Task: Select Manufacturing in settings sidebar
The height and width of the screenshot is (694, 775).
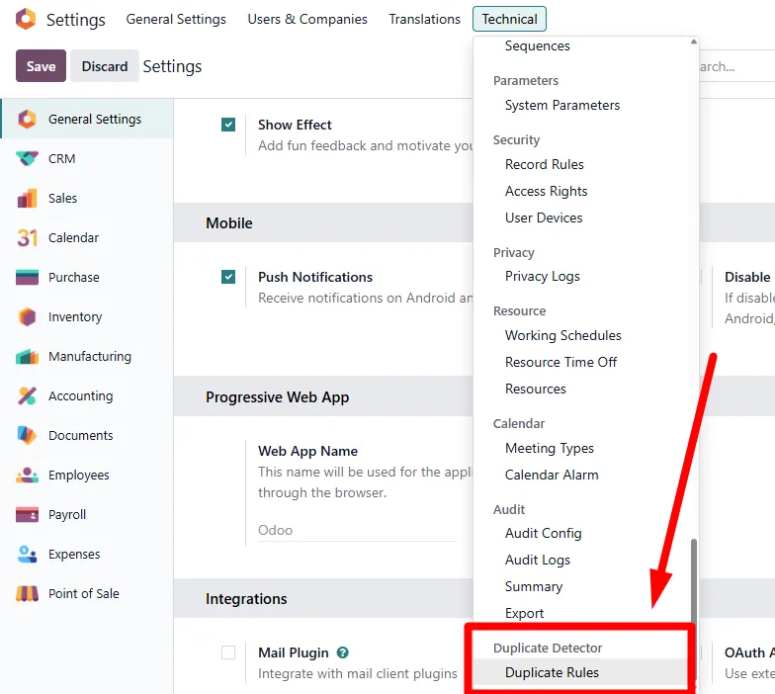Action: (87, 356)
